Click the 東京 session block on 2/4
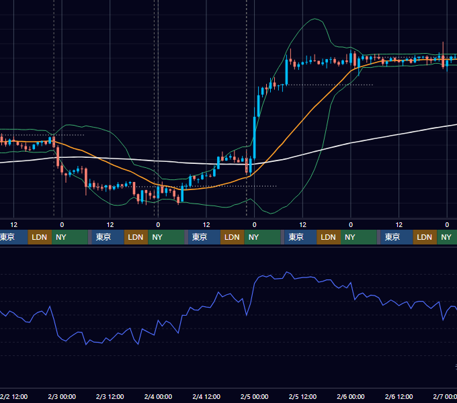 coord(204,237)
